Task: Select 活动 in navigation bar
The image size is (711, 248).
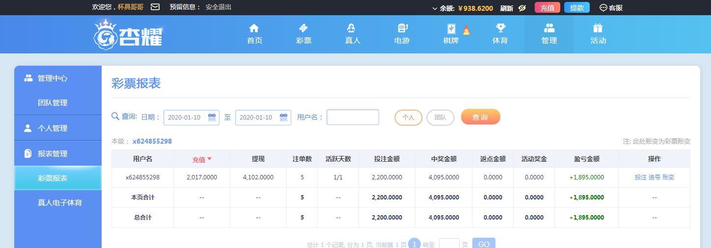Action: coord(598,41)
